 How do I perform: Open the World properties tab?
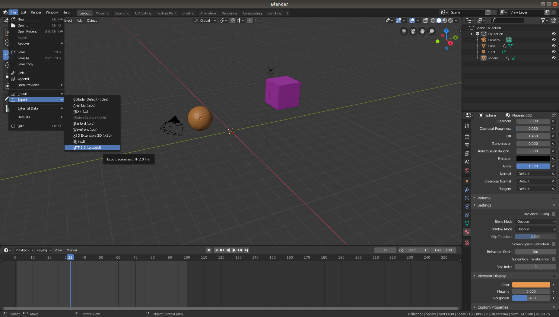point(467,170)
